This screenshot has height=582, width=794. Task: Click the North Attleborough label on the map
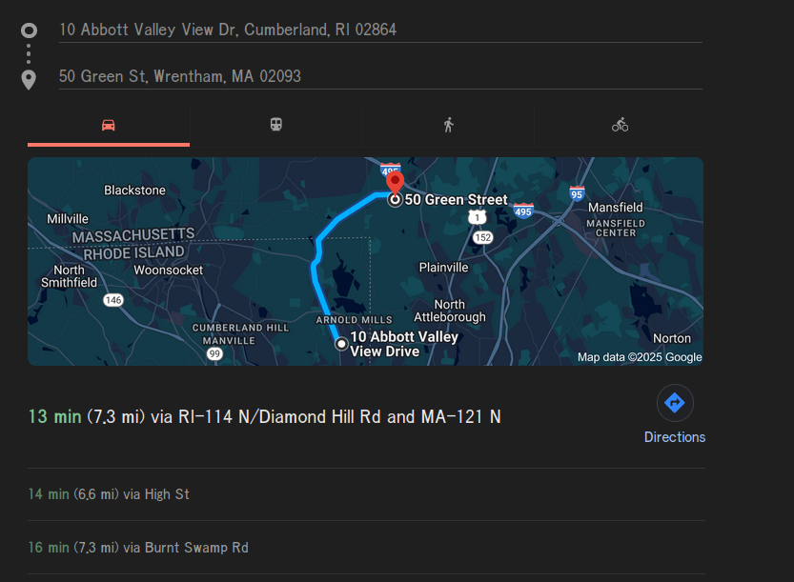tap(450, 311)
